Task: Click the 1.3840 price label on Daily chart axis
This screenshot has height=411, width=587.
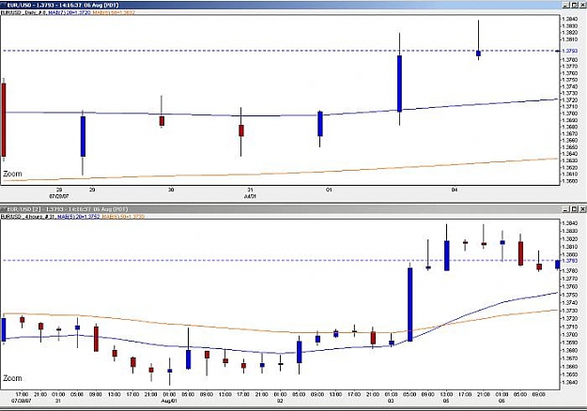Action: click(x=569, y=19)
